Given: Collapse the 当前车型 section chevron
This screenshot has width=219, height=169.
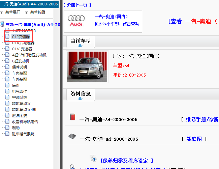Looking at the screenshot, I should coord(80,46).
